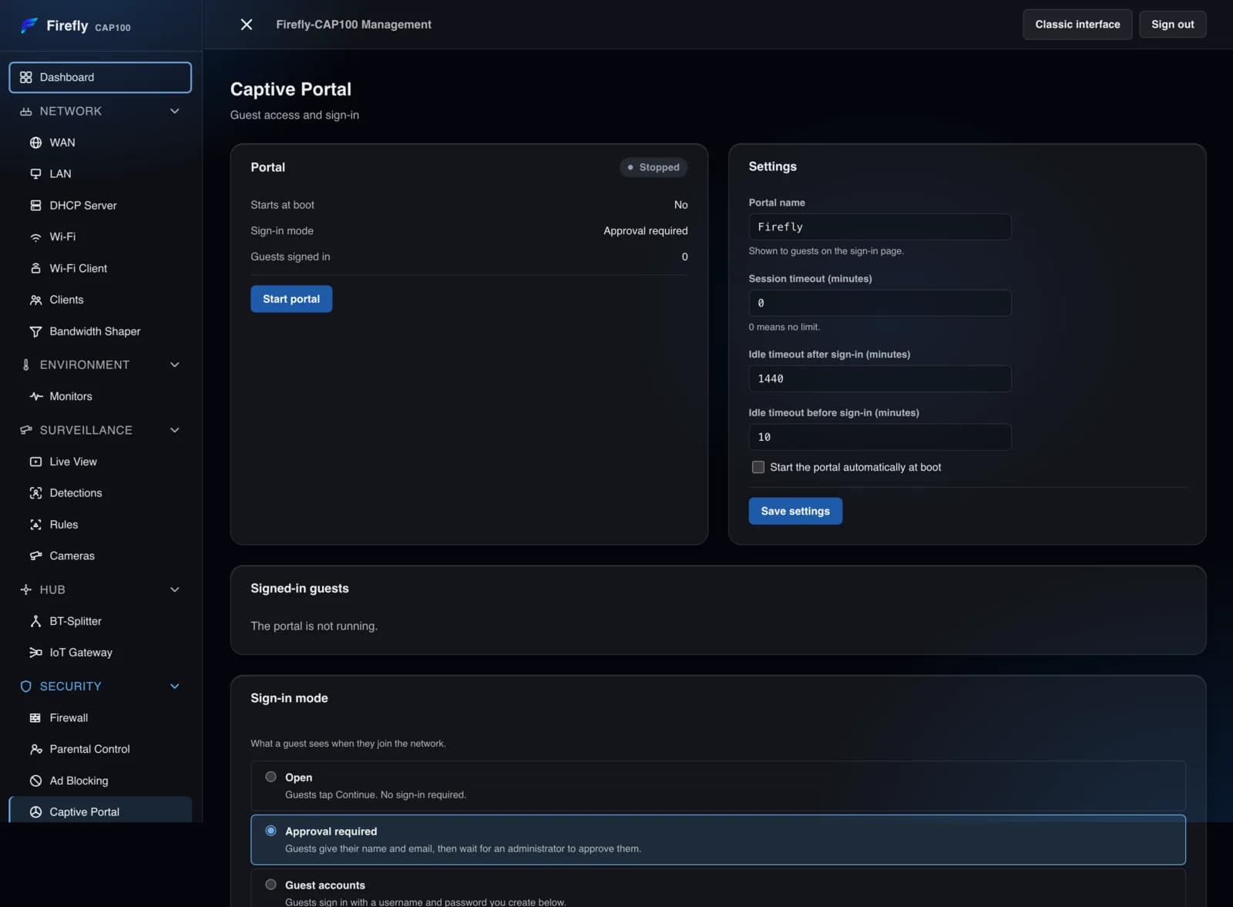Image resolution: width=1233 pixels, height=907 pixels.
Task: Click the Live View play icon
Action: (35, 462)
